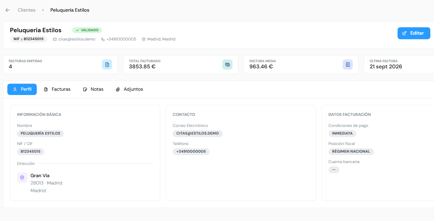Viewport: 434px width, 221px height.
Task: Click the average amount 963.46 €
Action: tap(261, 67)
